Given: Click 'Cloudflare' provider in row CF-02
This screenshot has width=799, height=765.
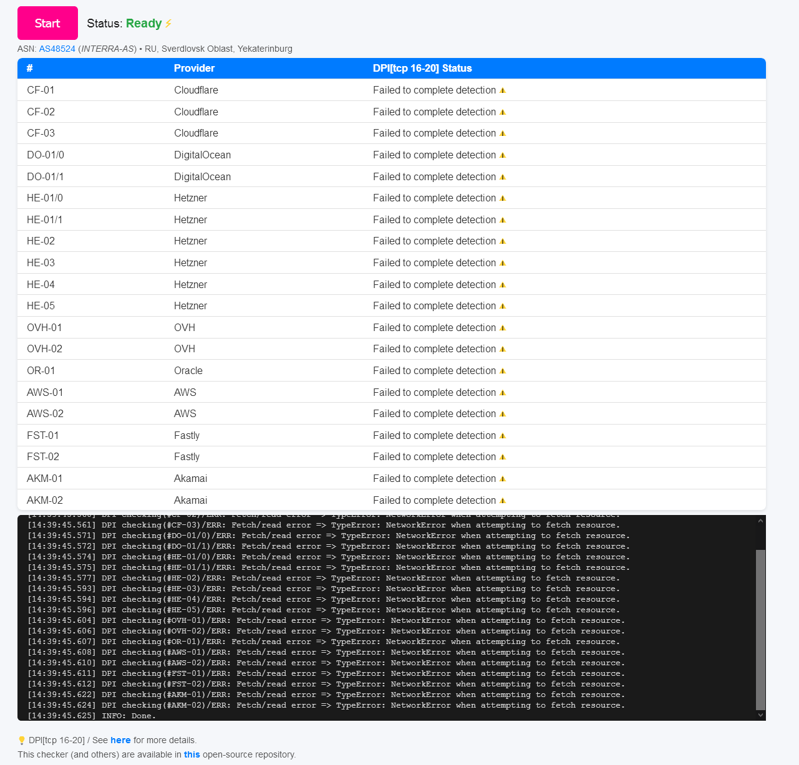Looking at the screenshot, I should click(196, 112).
